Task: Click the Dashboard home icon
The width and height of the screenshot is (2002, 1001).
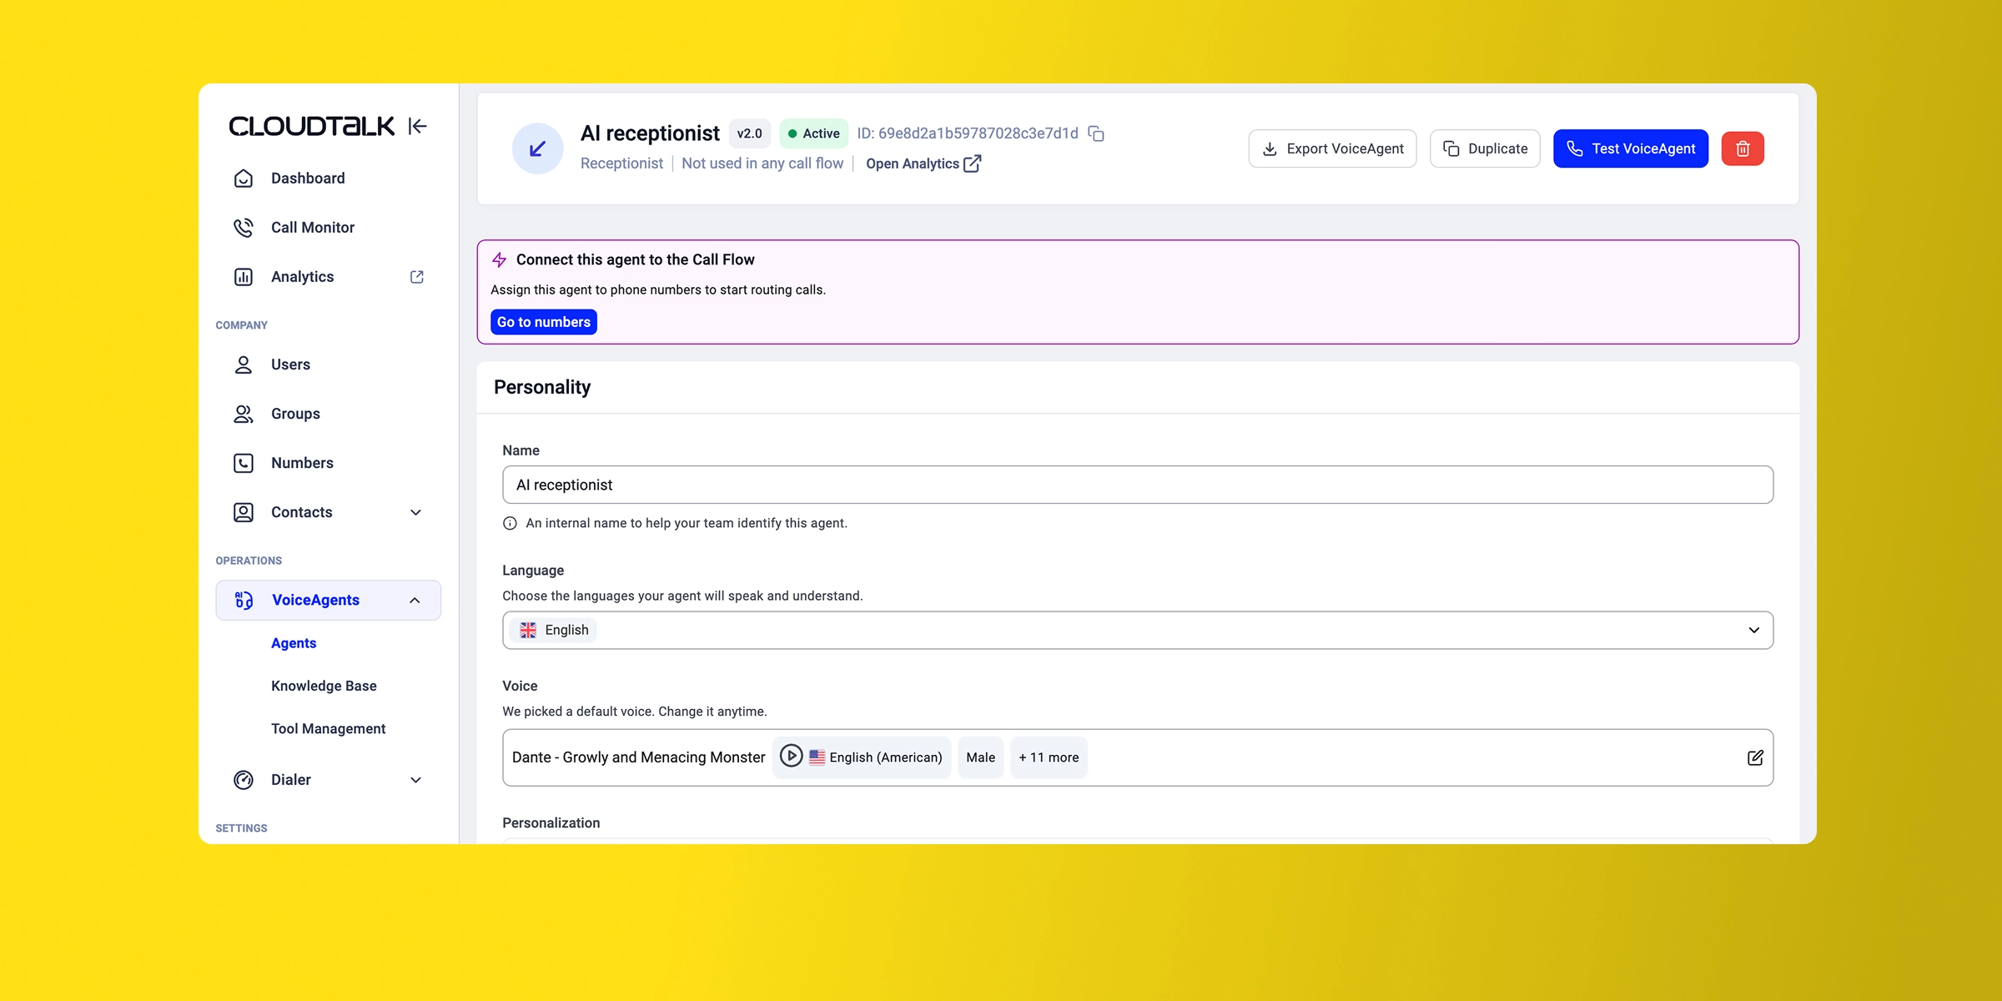Action: pos(244,179)
